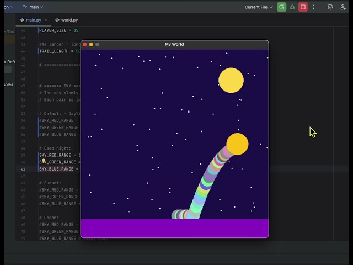Expand the Current File run configuration dropdown
This screenshot has height=265, width=353.
pyautogui.click(x=259, y=7)
